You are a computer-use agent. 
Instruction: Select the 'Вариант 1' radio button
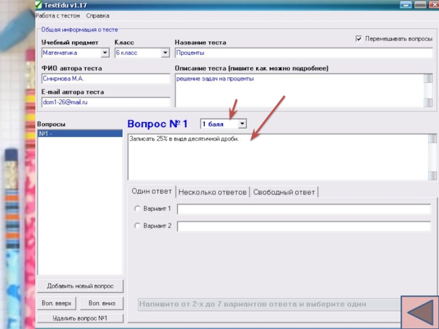137,208
